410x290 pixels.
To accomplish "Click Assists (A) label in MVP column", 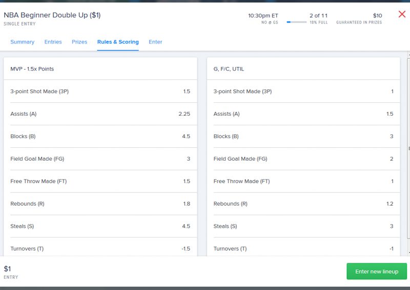I will [23, 114].
